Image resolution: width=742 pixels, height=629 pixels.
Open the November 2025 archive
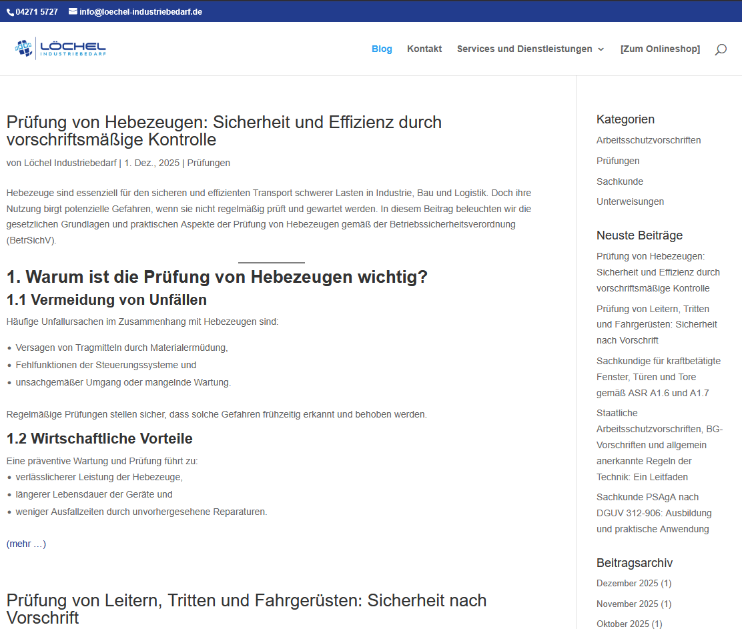(627, 604)
